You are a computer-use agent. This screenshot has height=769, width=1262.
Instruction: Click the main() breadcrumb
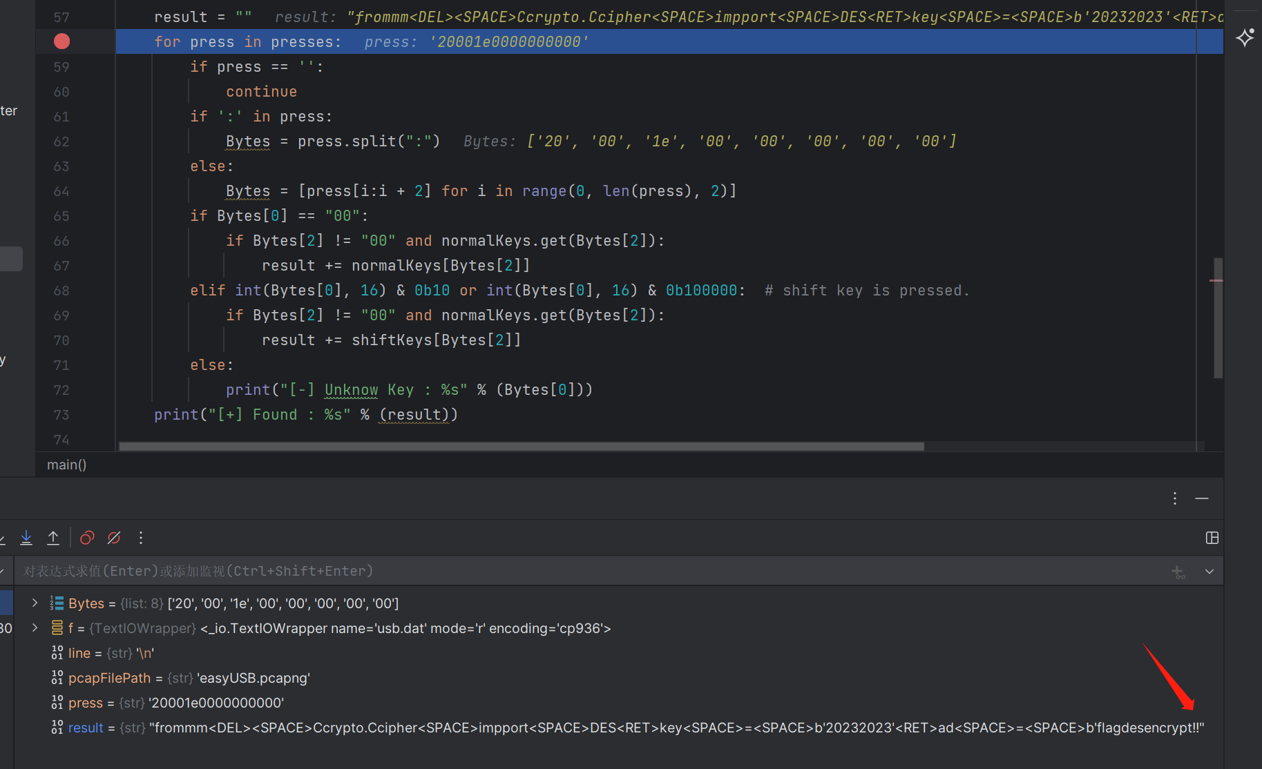[x=67, y=465]
